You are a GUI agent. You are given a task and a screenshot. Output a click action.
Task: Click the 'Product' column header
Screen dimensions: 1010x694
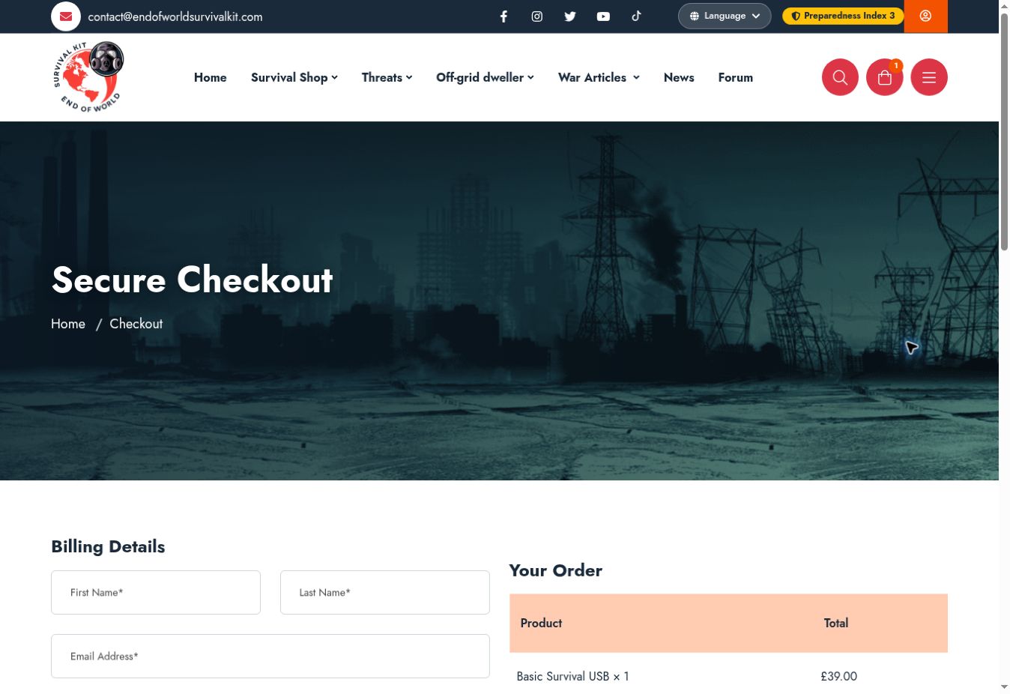541,623
